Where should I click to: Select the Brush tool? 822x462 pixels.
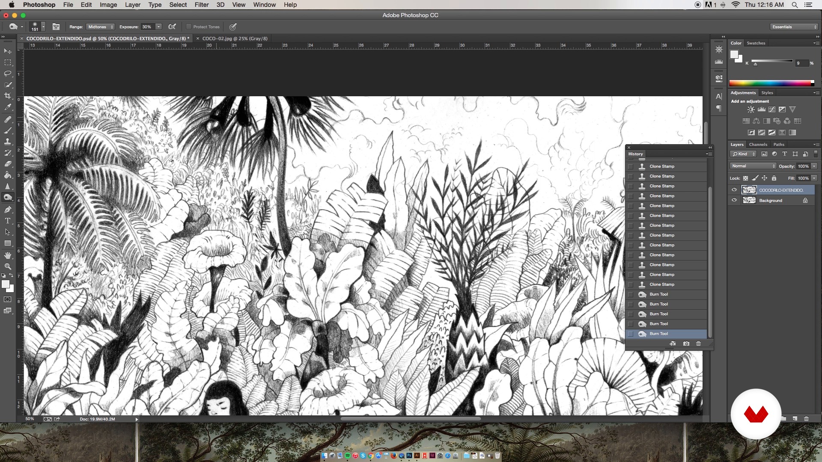[8, 130]
